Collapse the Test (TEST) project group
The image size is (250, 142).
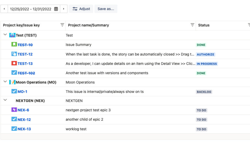click(5, 35)
